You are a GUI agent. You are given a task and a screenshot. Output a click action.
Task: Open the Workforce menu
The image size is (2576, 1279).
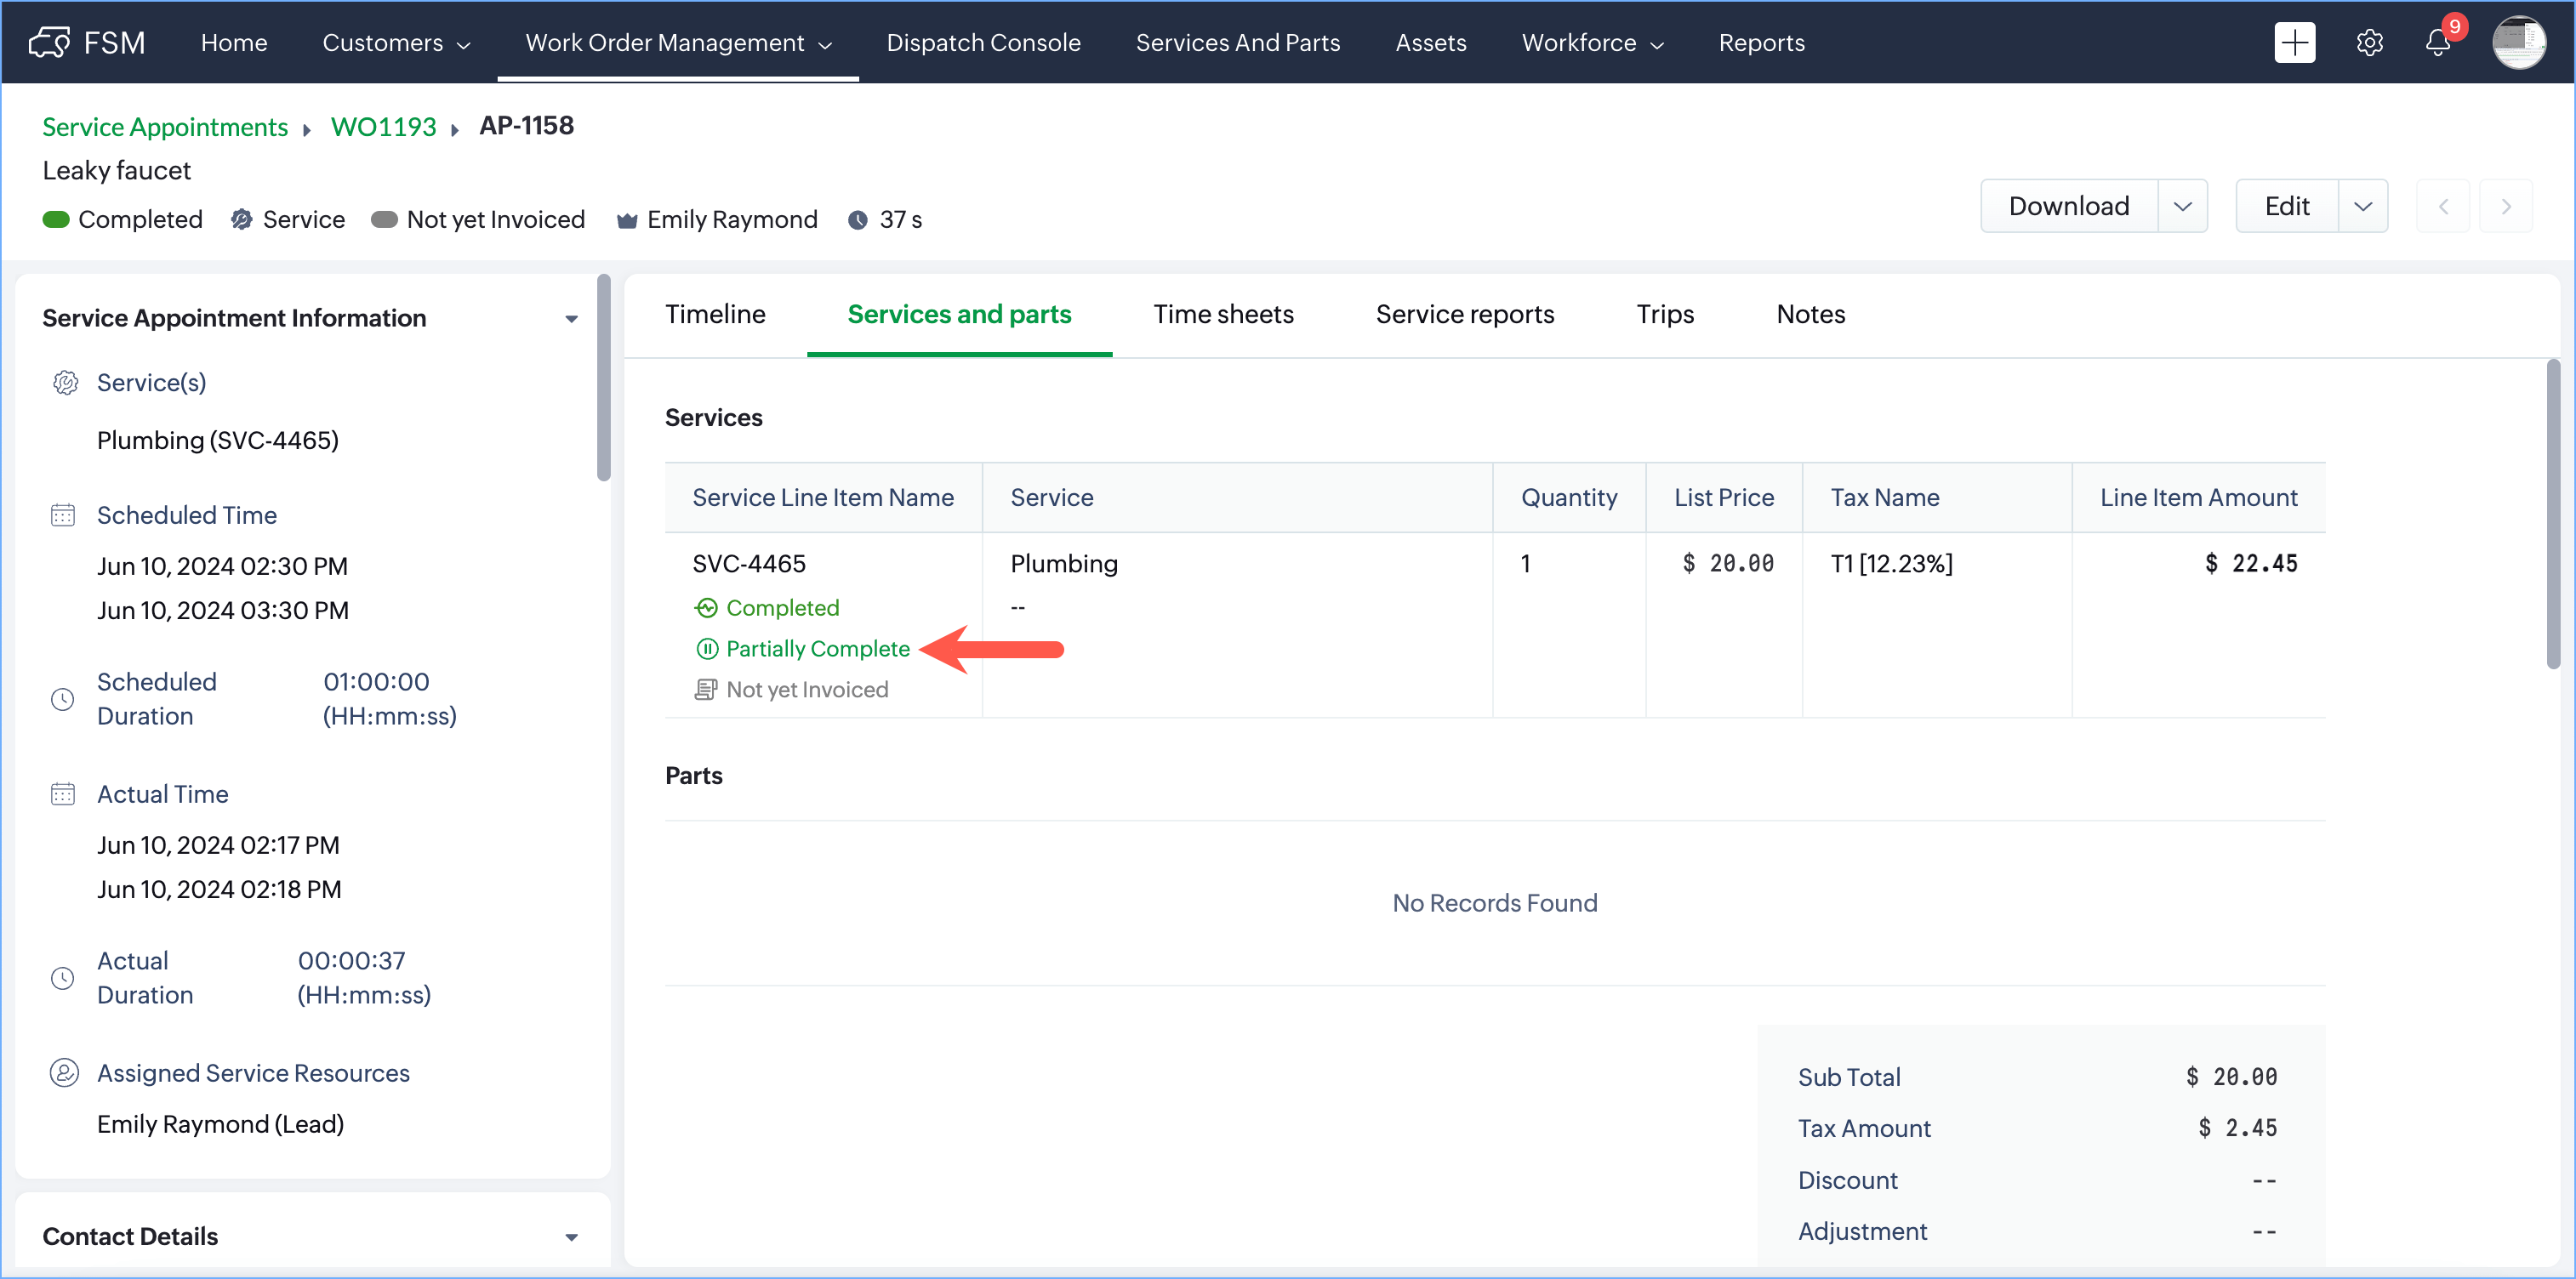coord(1592,43)
